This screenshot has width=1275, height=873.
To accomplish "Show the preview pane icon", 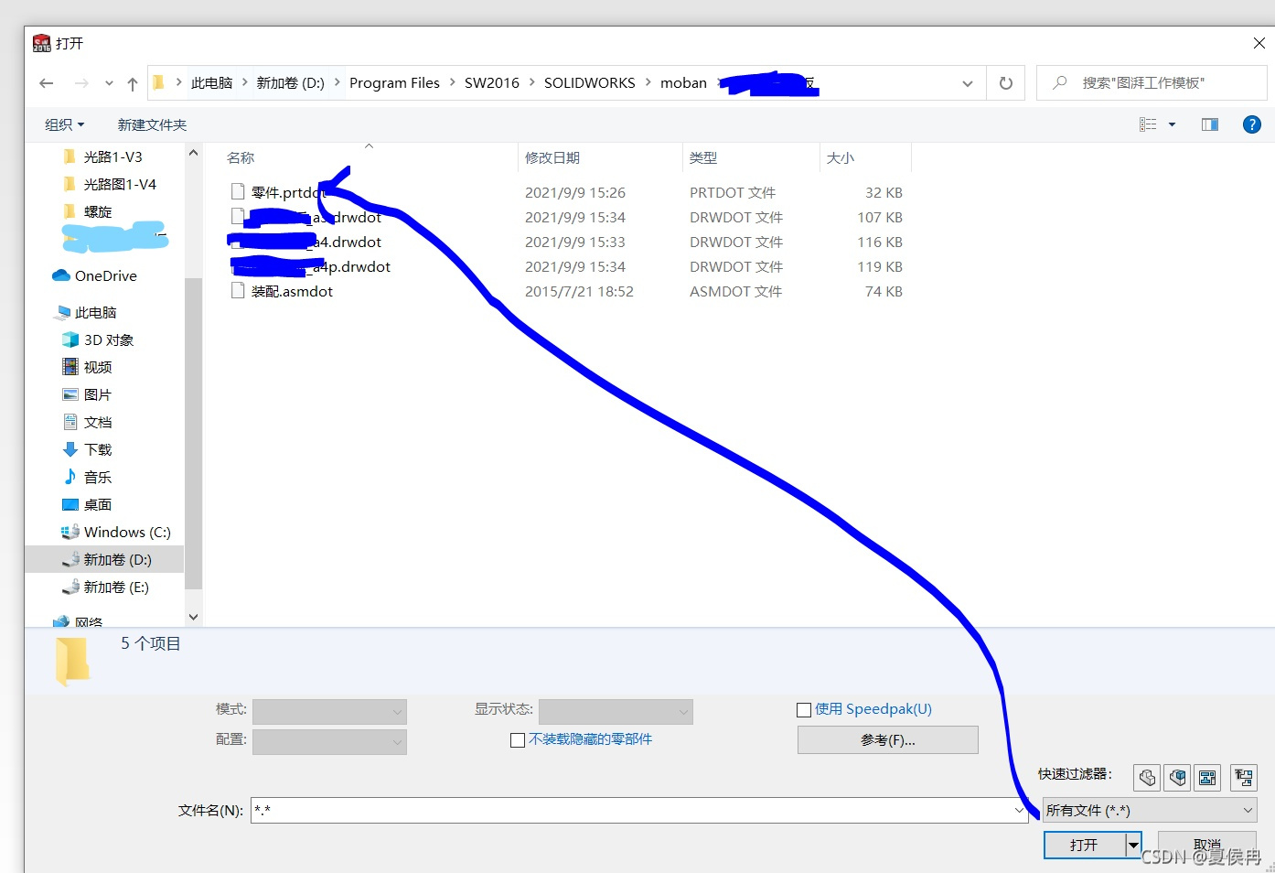I will [1209, 124].
